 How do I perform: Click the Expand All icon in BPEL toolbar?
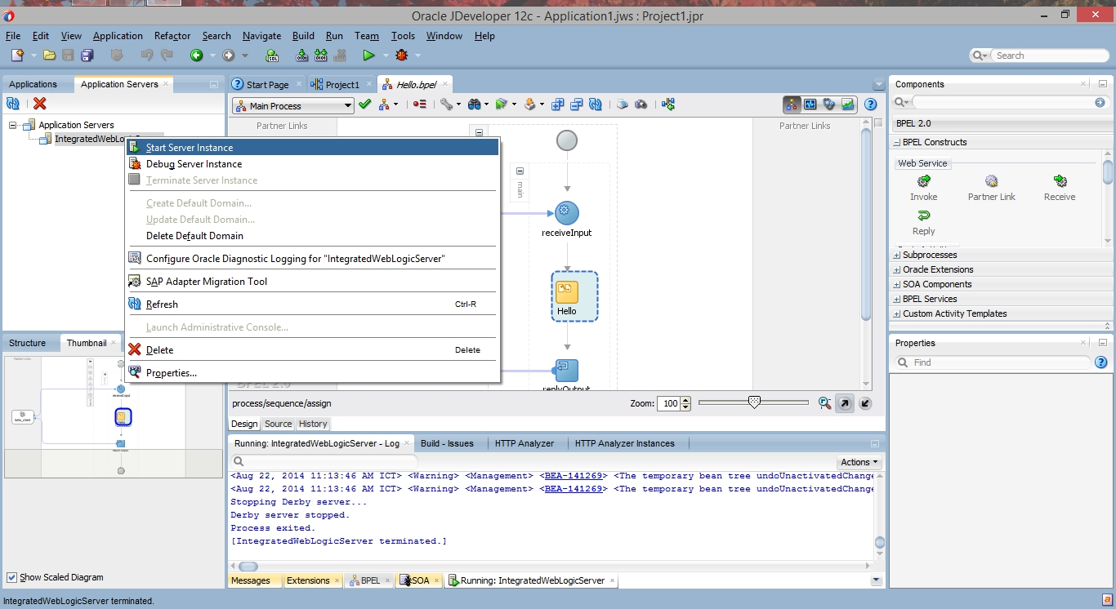[x=557, y=104]
